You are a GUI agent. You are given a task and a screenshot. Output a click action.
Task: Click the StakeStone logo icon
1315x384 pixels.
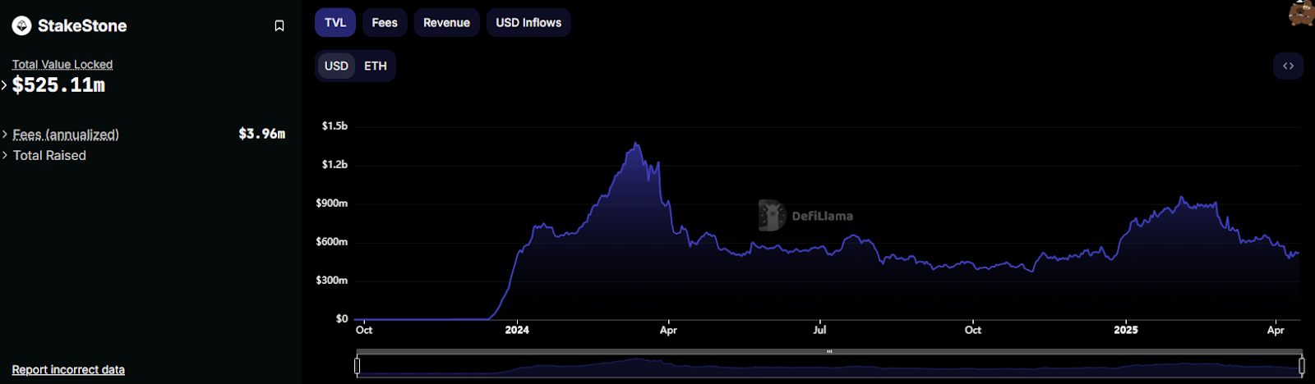tap(21, 26)
